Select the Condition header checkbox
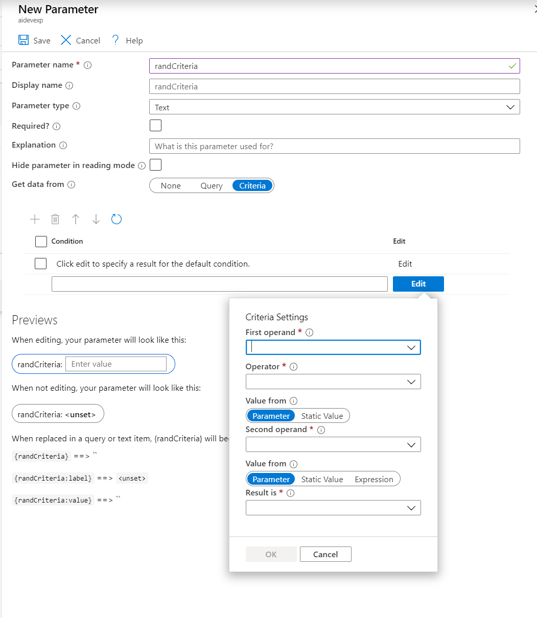The image size is (537, 618). (40, 241)
